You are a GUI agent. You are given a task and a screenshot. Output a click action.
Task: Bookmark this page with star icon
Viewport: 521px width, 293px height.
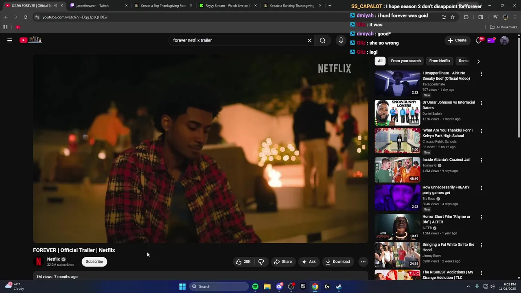[x=453, y=17]
